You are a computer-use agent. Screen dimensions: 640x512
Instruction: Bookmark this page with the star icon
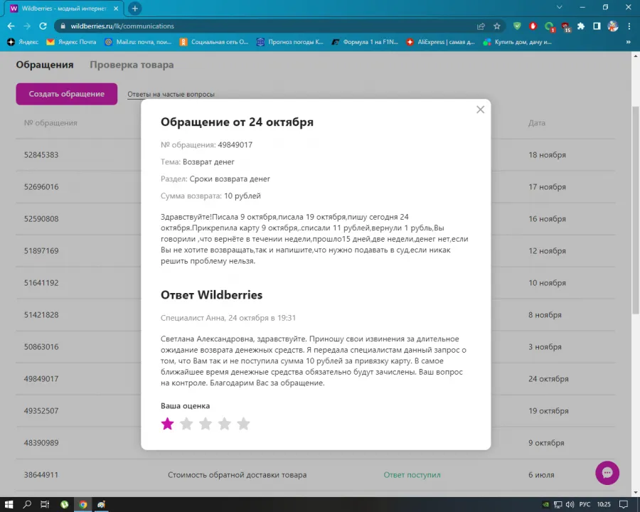497,26
